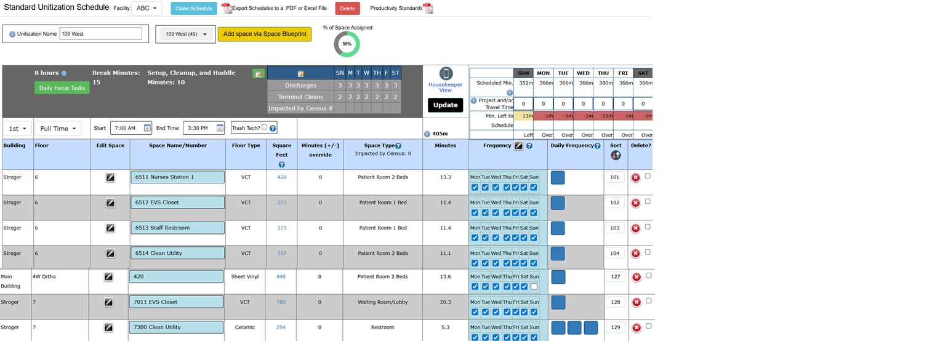
Task: Open the Facility ABC dropdown
Action: [x=147, y=9]
